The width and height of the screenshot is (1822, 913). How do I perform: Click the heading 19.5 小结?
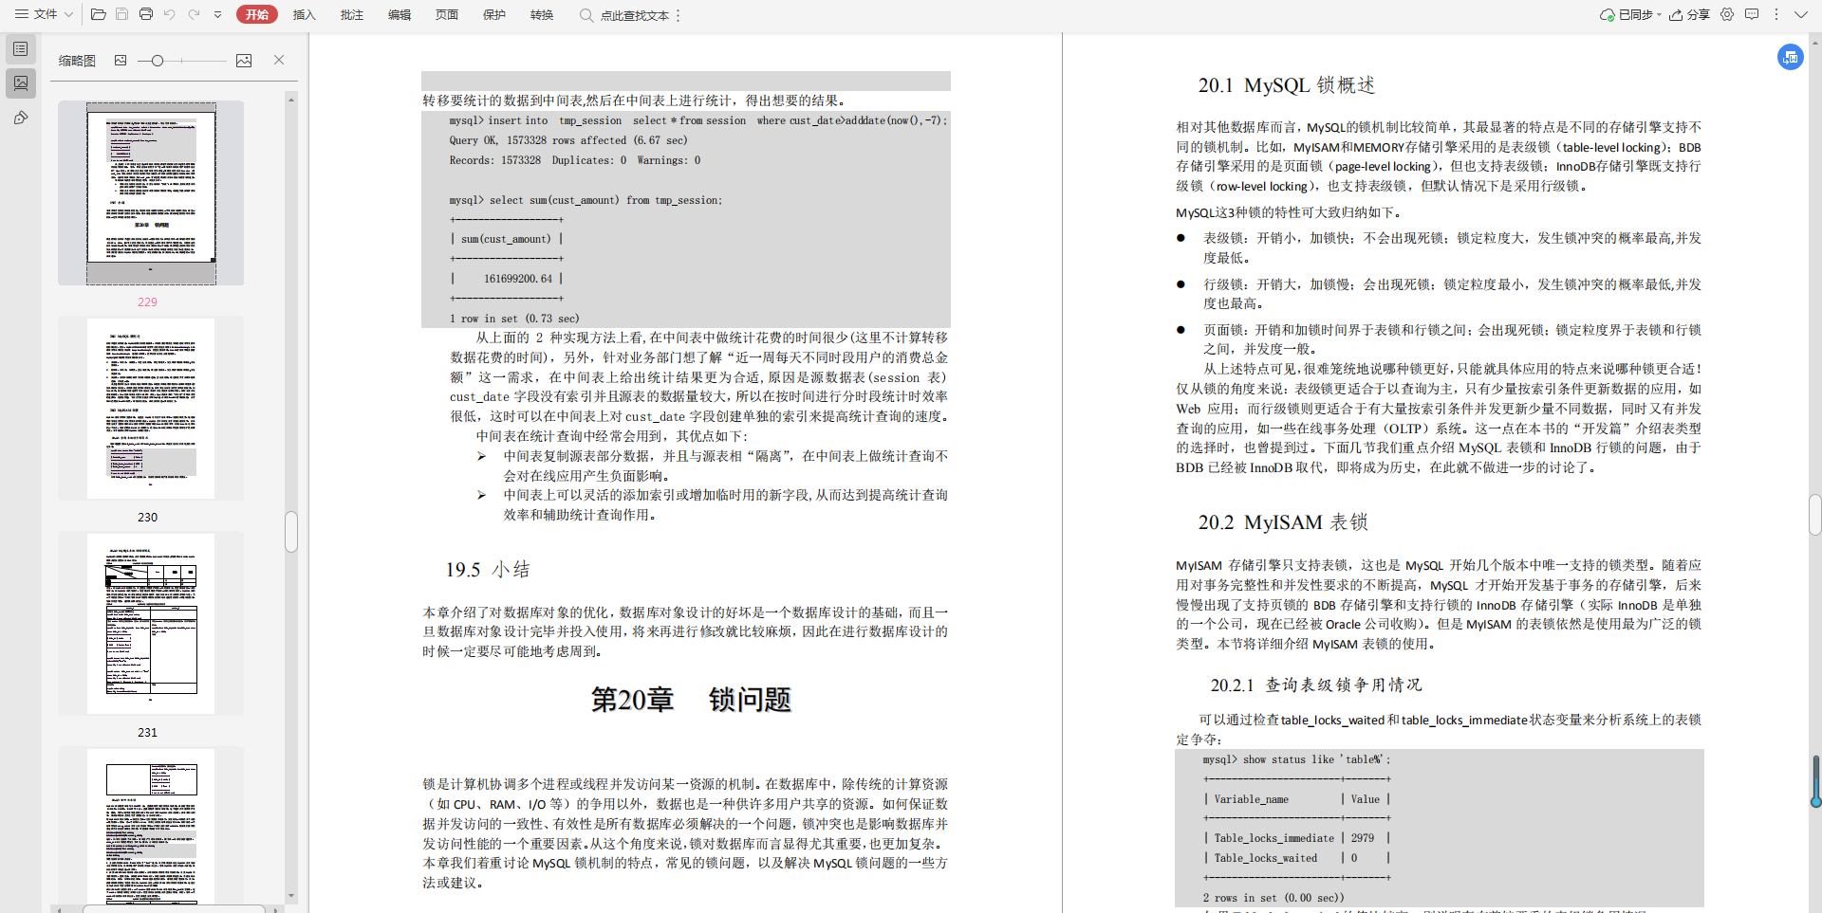coord(488,570)
